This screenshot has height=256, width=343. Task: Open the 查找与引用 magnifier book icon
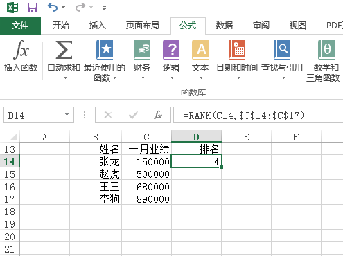coord(282,50)
